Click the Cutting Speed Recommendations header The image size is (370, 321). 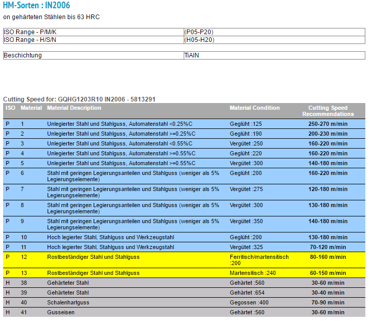(328, 111)
